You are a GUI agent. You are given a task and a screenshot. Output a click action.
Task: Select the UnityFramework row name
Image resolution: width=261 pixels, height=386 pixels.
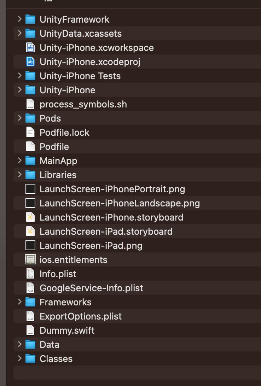tap(75, 19)
